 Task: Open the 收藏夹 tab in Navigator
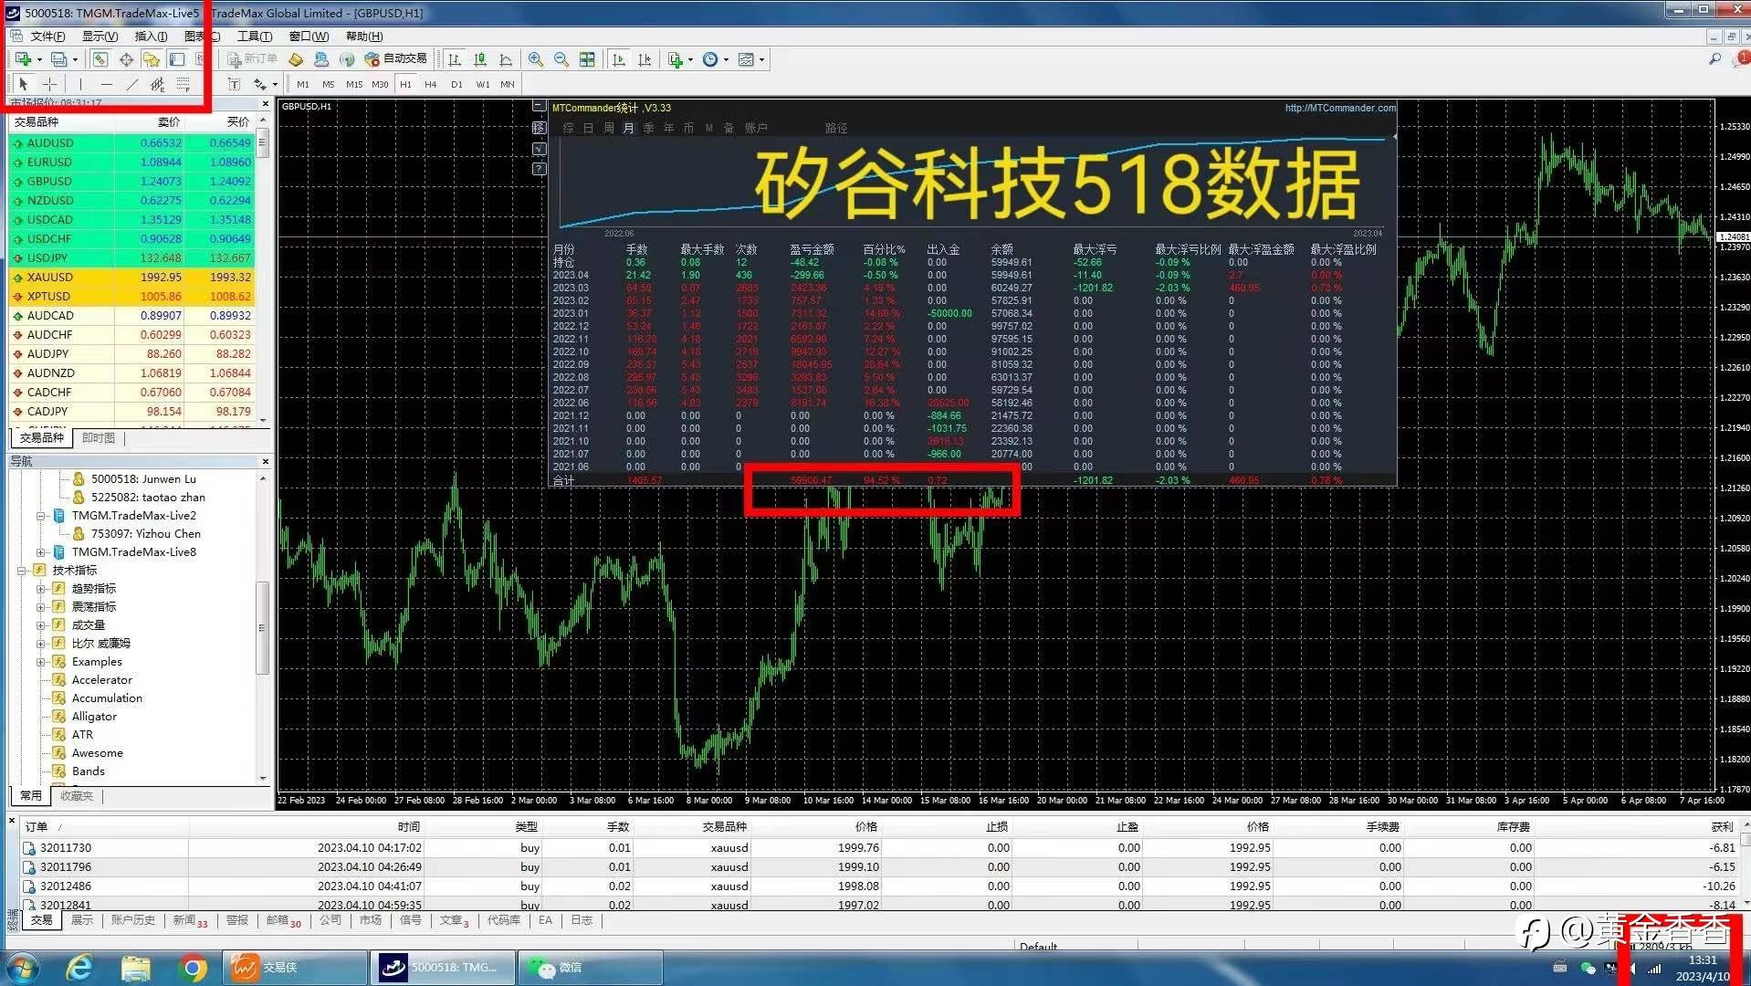tap(77, 796)
